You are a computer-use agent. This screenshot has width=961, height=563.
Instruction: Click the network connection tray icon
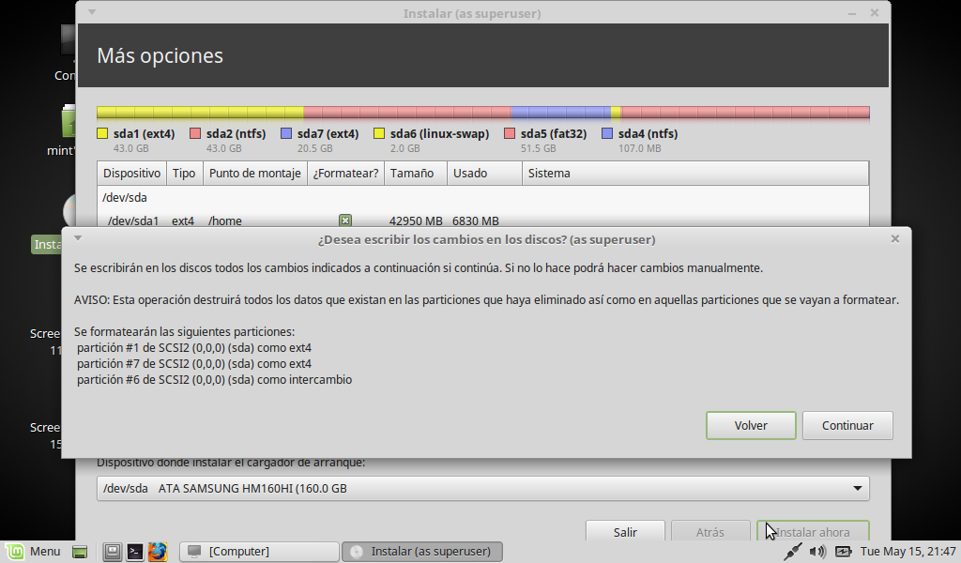(793, 551)
